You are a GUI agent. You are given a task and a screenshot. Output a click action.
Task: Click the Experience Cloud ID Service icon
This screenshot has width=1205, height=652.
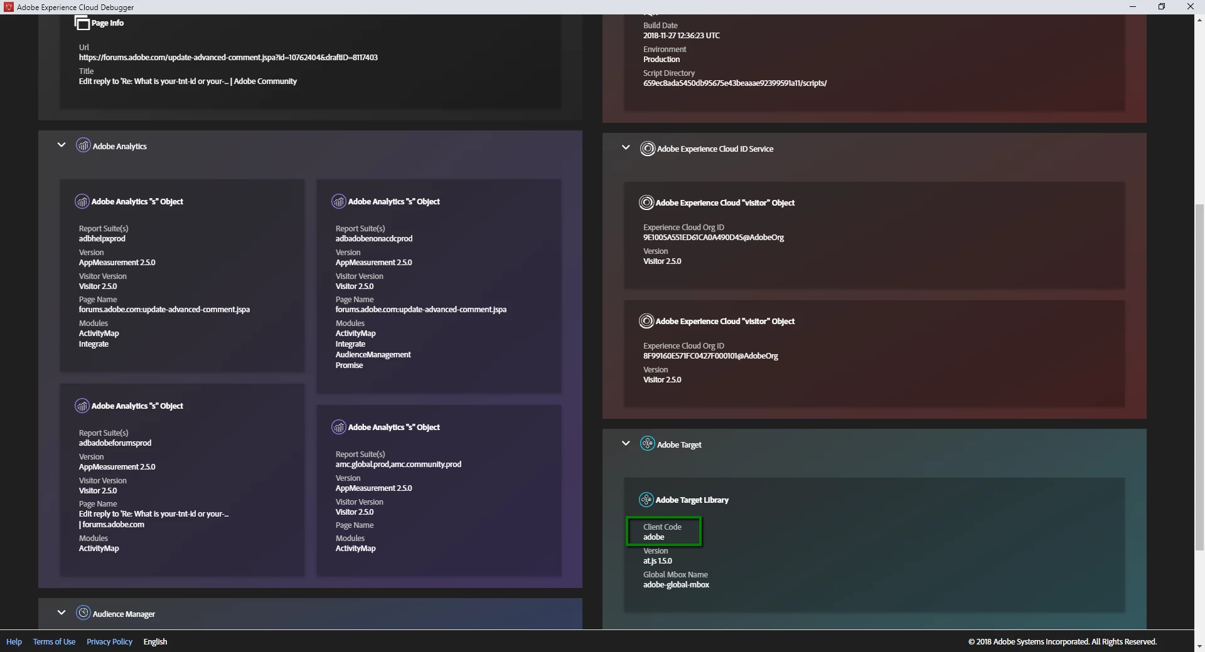click(648, 149)
